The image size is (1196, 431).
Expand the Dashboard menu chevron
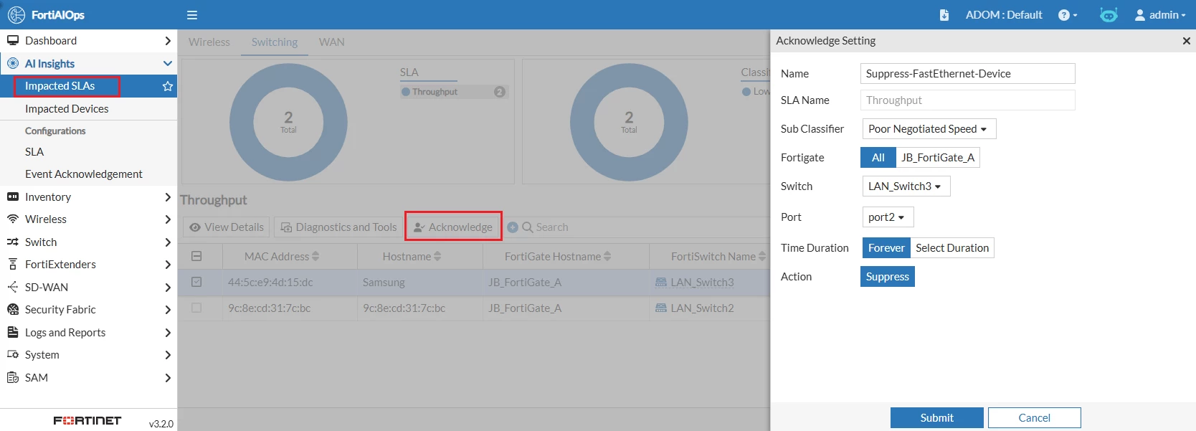point(168,41)
